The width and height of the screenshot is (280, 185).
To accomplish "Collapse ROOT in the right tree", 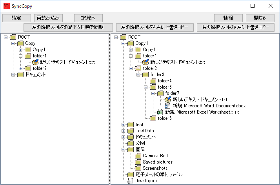I will pyautogui.click(x=116, y=37).
